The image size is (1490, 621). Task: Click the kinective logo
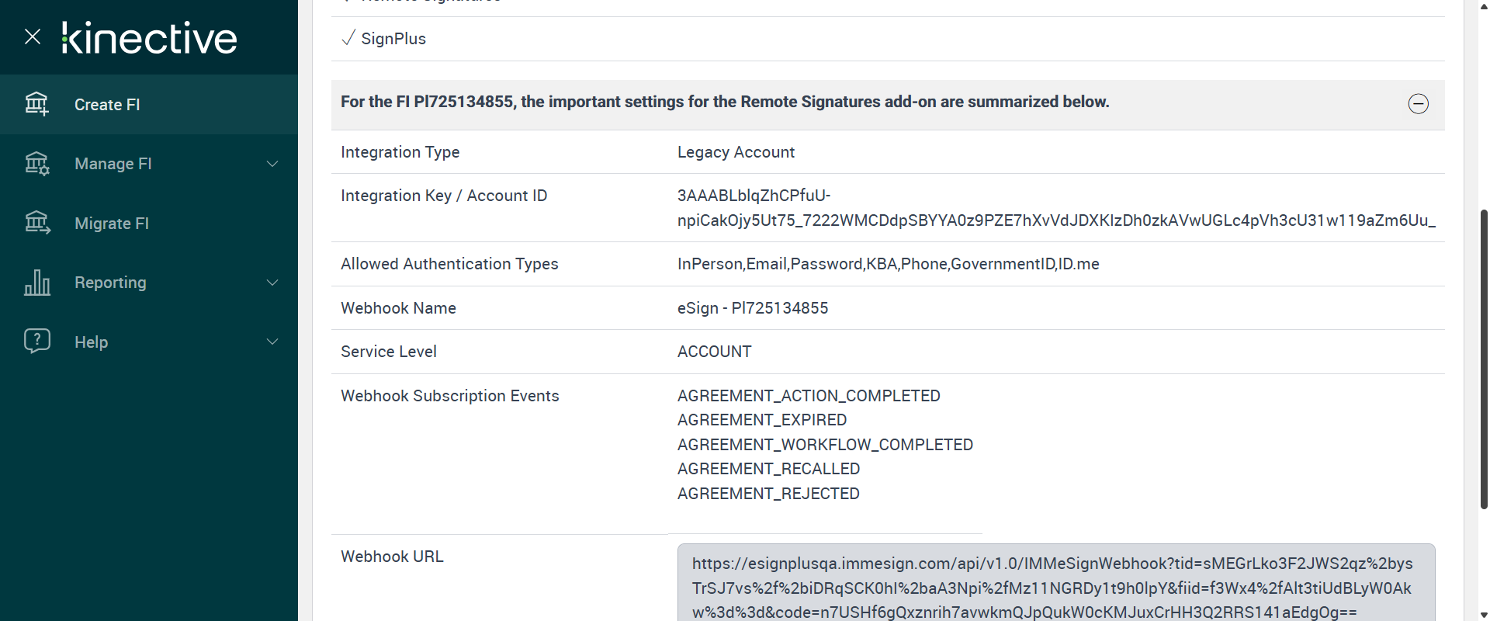[150, 38]
